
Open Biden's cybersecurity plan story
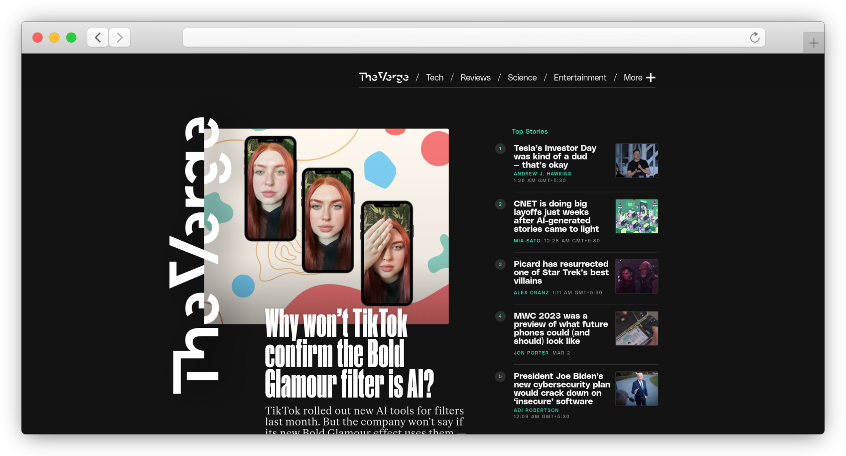[562, 389]
